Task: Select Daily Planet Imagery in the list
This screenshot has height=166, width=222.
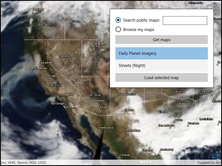Action: coord(162,53)
